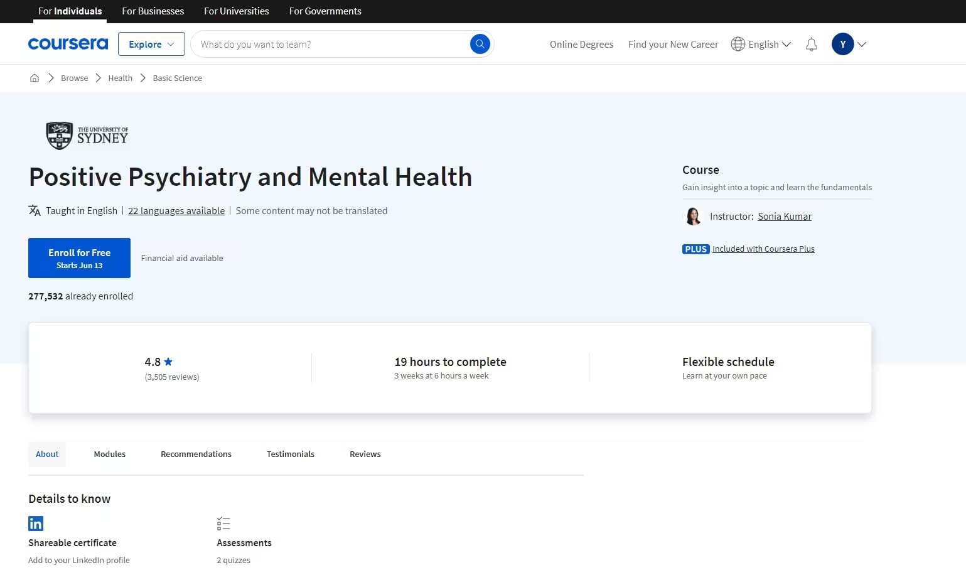966x570 pixels.
Task: Click the 2 quizzes text
Action: [233, 560]
